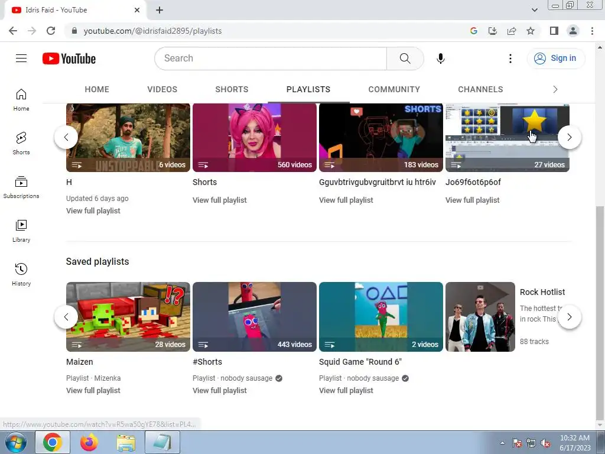Open Home in the sidebar
605x454 pixels.
tap(21, 99)
